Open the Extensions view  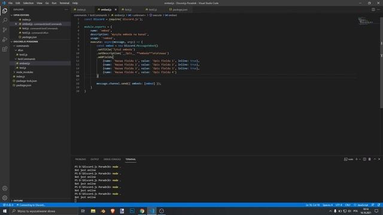5,49
